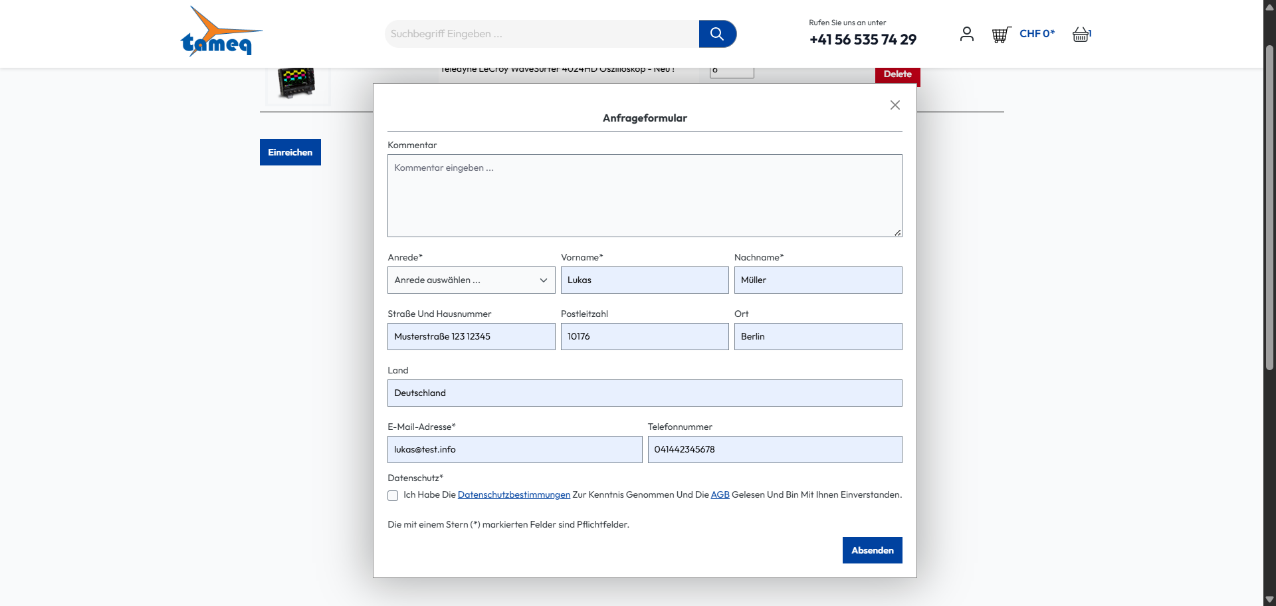Open the user account icon

click(966, 34)
